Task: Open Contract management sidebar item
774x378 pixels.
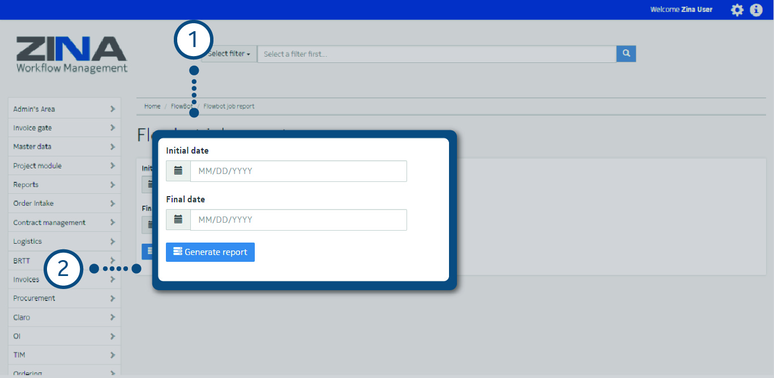Action: pos(49,223)
